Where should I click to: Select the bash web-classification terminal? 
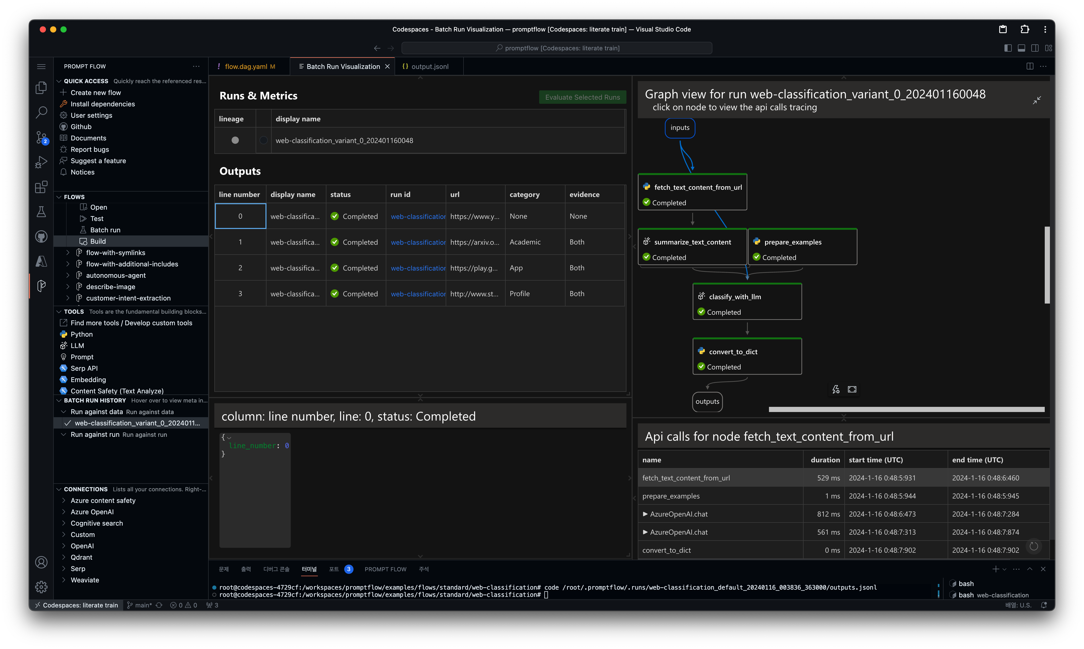pyautogui.click(x=993, y=595)
